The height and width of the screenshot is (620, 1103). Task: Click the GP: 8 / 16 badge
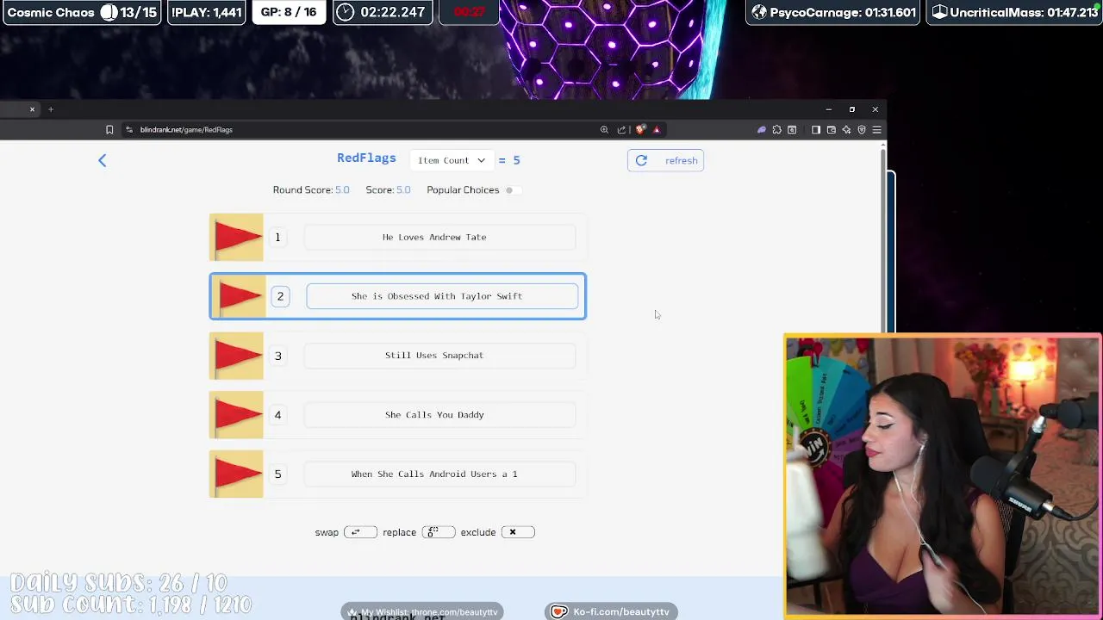pyautogui.click(x=289, y=12)
